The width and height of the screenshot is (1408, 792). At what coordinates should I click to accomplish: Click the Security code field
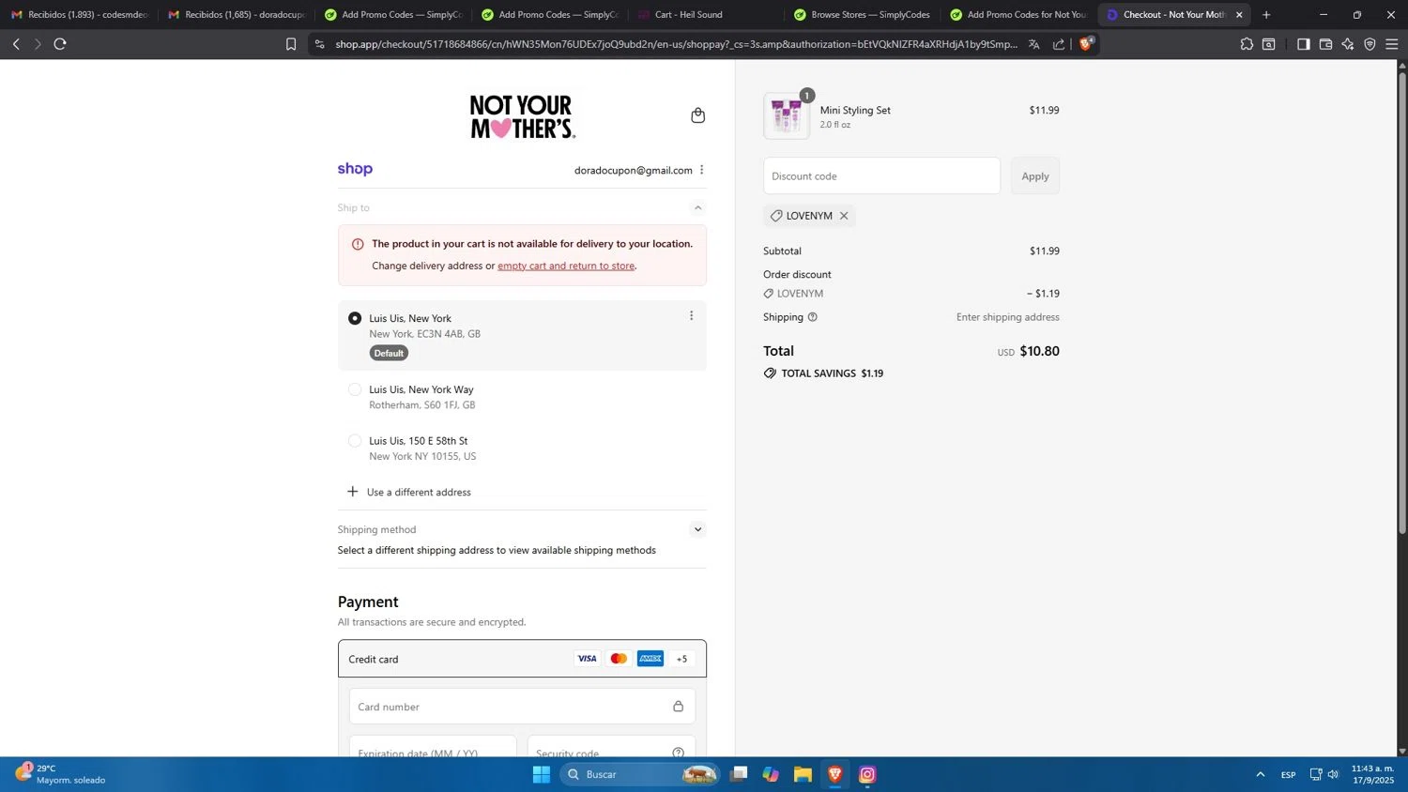pyautogui.click(x=611, y=748)
